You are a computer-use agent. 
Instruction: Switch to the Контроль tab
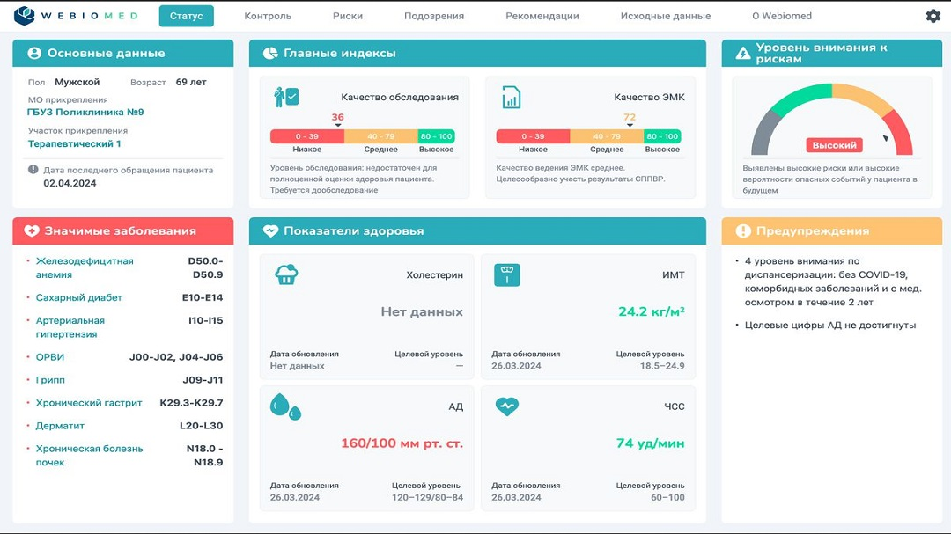coord(268,16)
